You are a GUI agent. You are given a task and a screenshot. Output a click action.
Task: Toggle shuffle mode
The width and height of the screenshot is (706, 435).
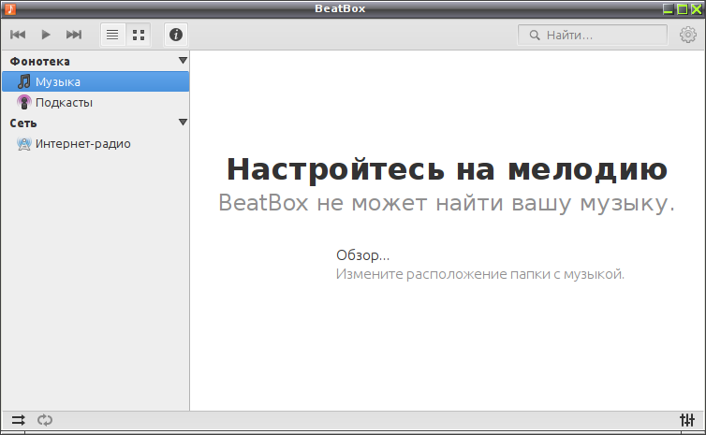(19, 420)
